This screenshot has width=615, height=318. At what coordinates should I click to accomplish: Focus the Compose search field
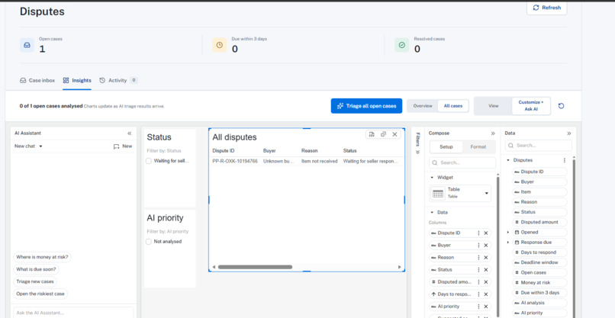(462, 162)
